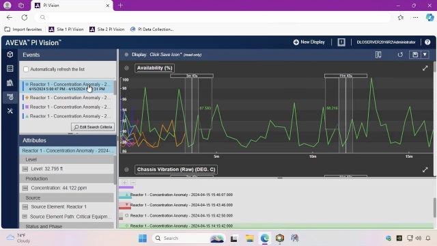The image size is (437, 246).
Task: Select Gantt event 2024-04-15 15:46:07.000
Action: pos(182,195)
